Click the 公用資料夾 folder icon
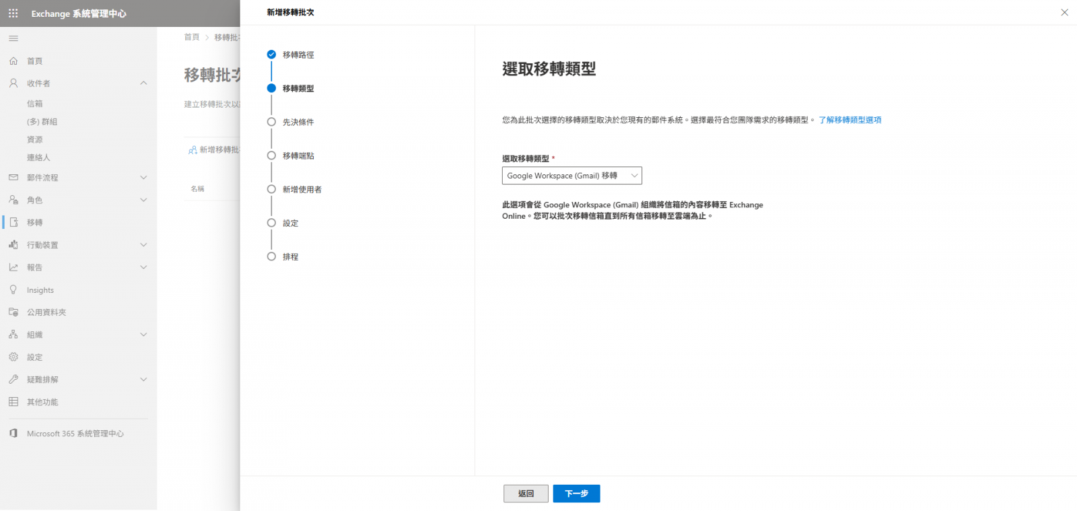 (13, 312)
